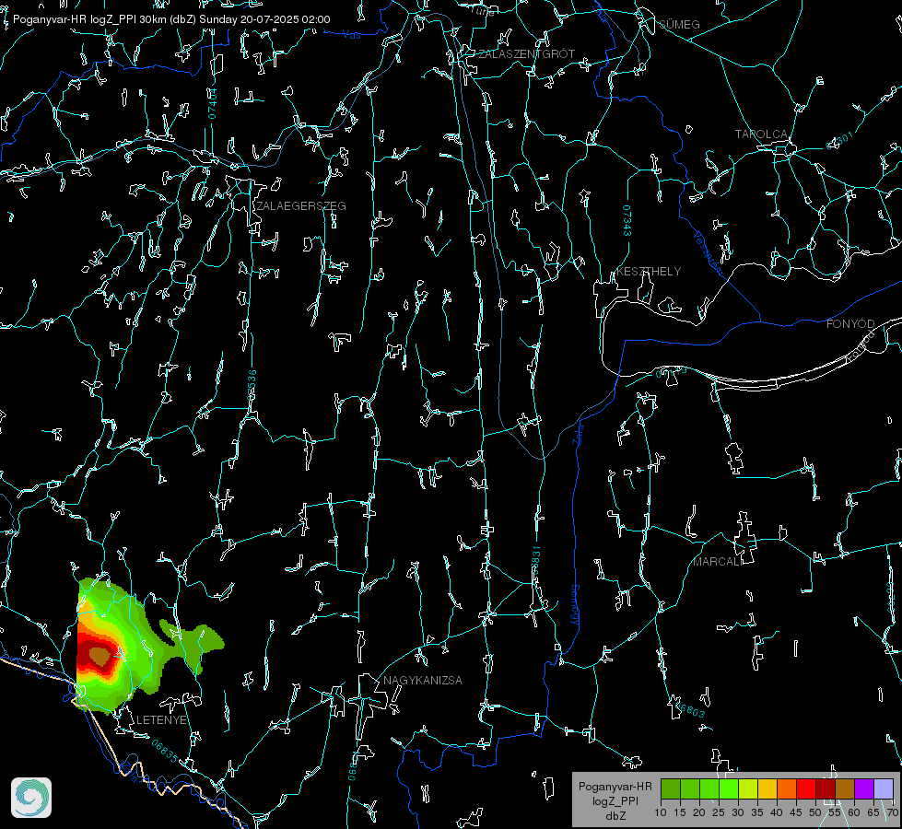Click the 07343 vertical map label
The height and width of the screenshot is (829, 902).
627,221
